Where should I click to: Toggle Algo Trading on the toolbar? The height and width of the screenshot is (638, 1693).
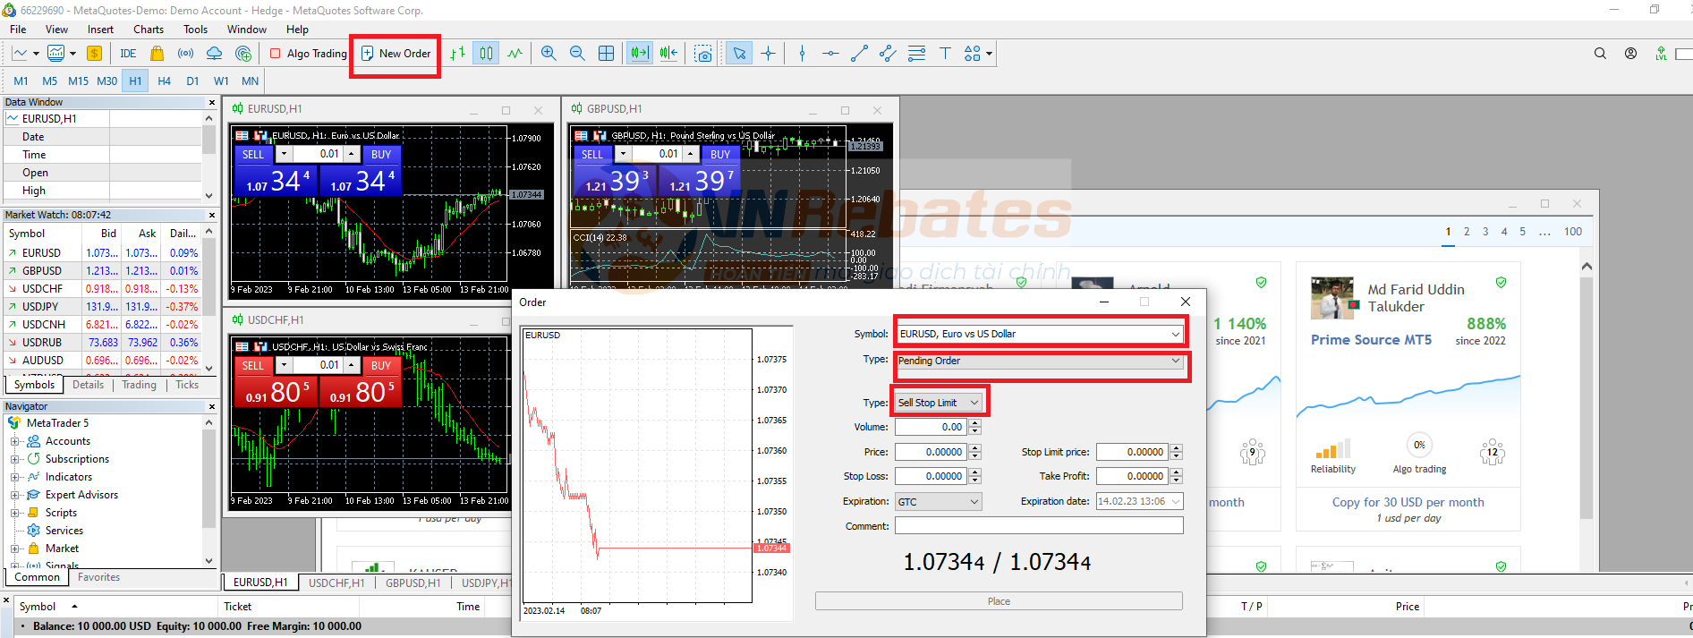pos(308,54)
